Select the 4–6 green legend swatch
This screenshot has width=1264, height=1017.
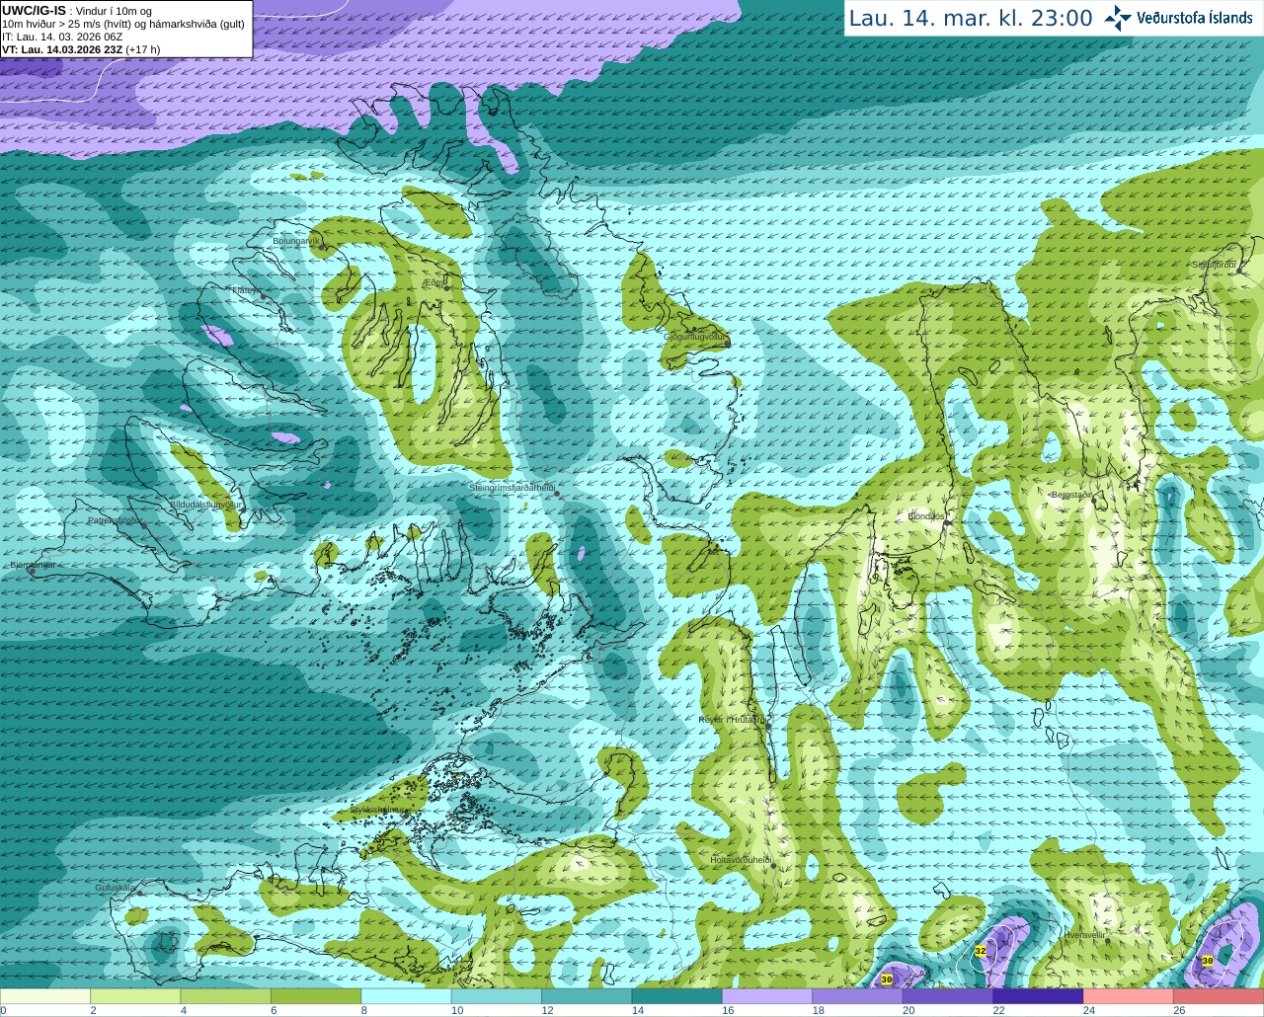(225, 996)
